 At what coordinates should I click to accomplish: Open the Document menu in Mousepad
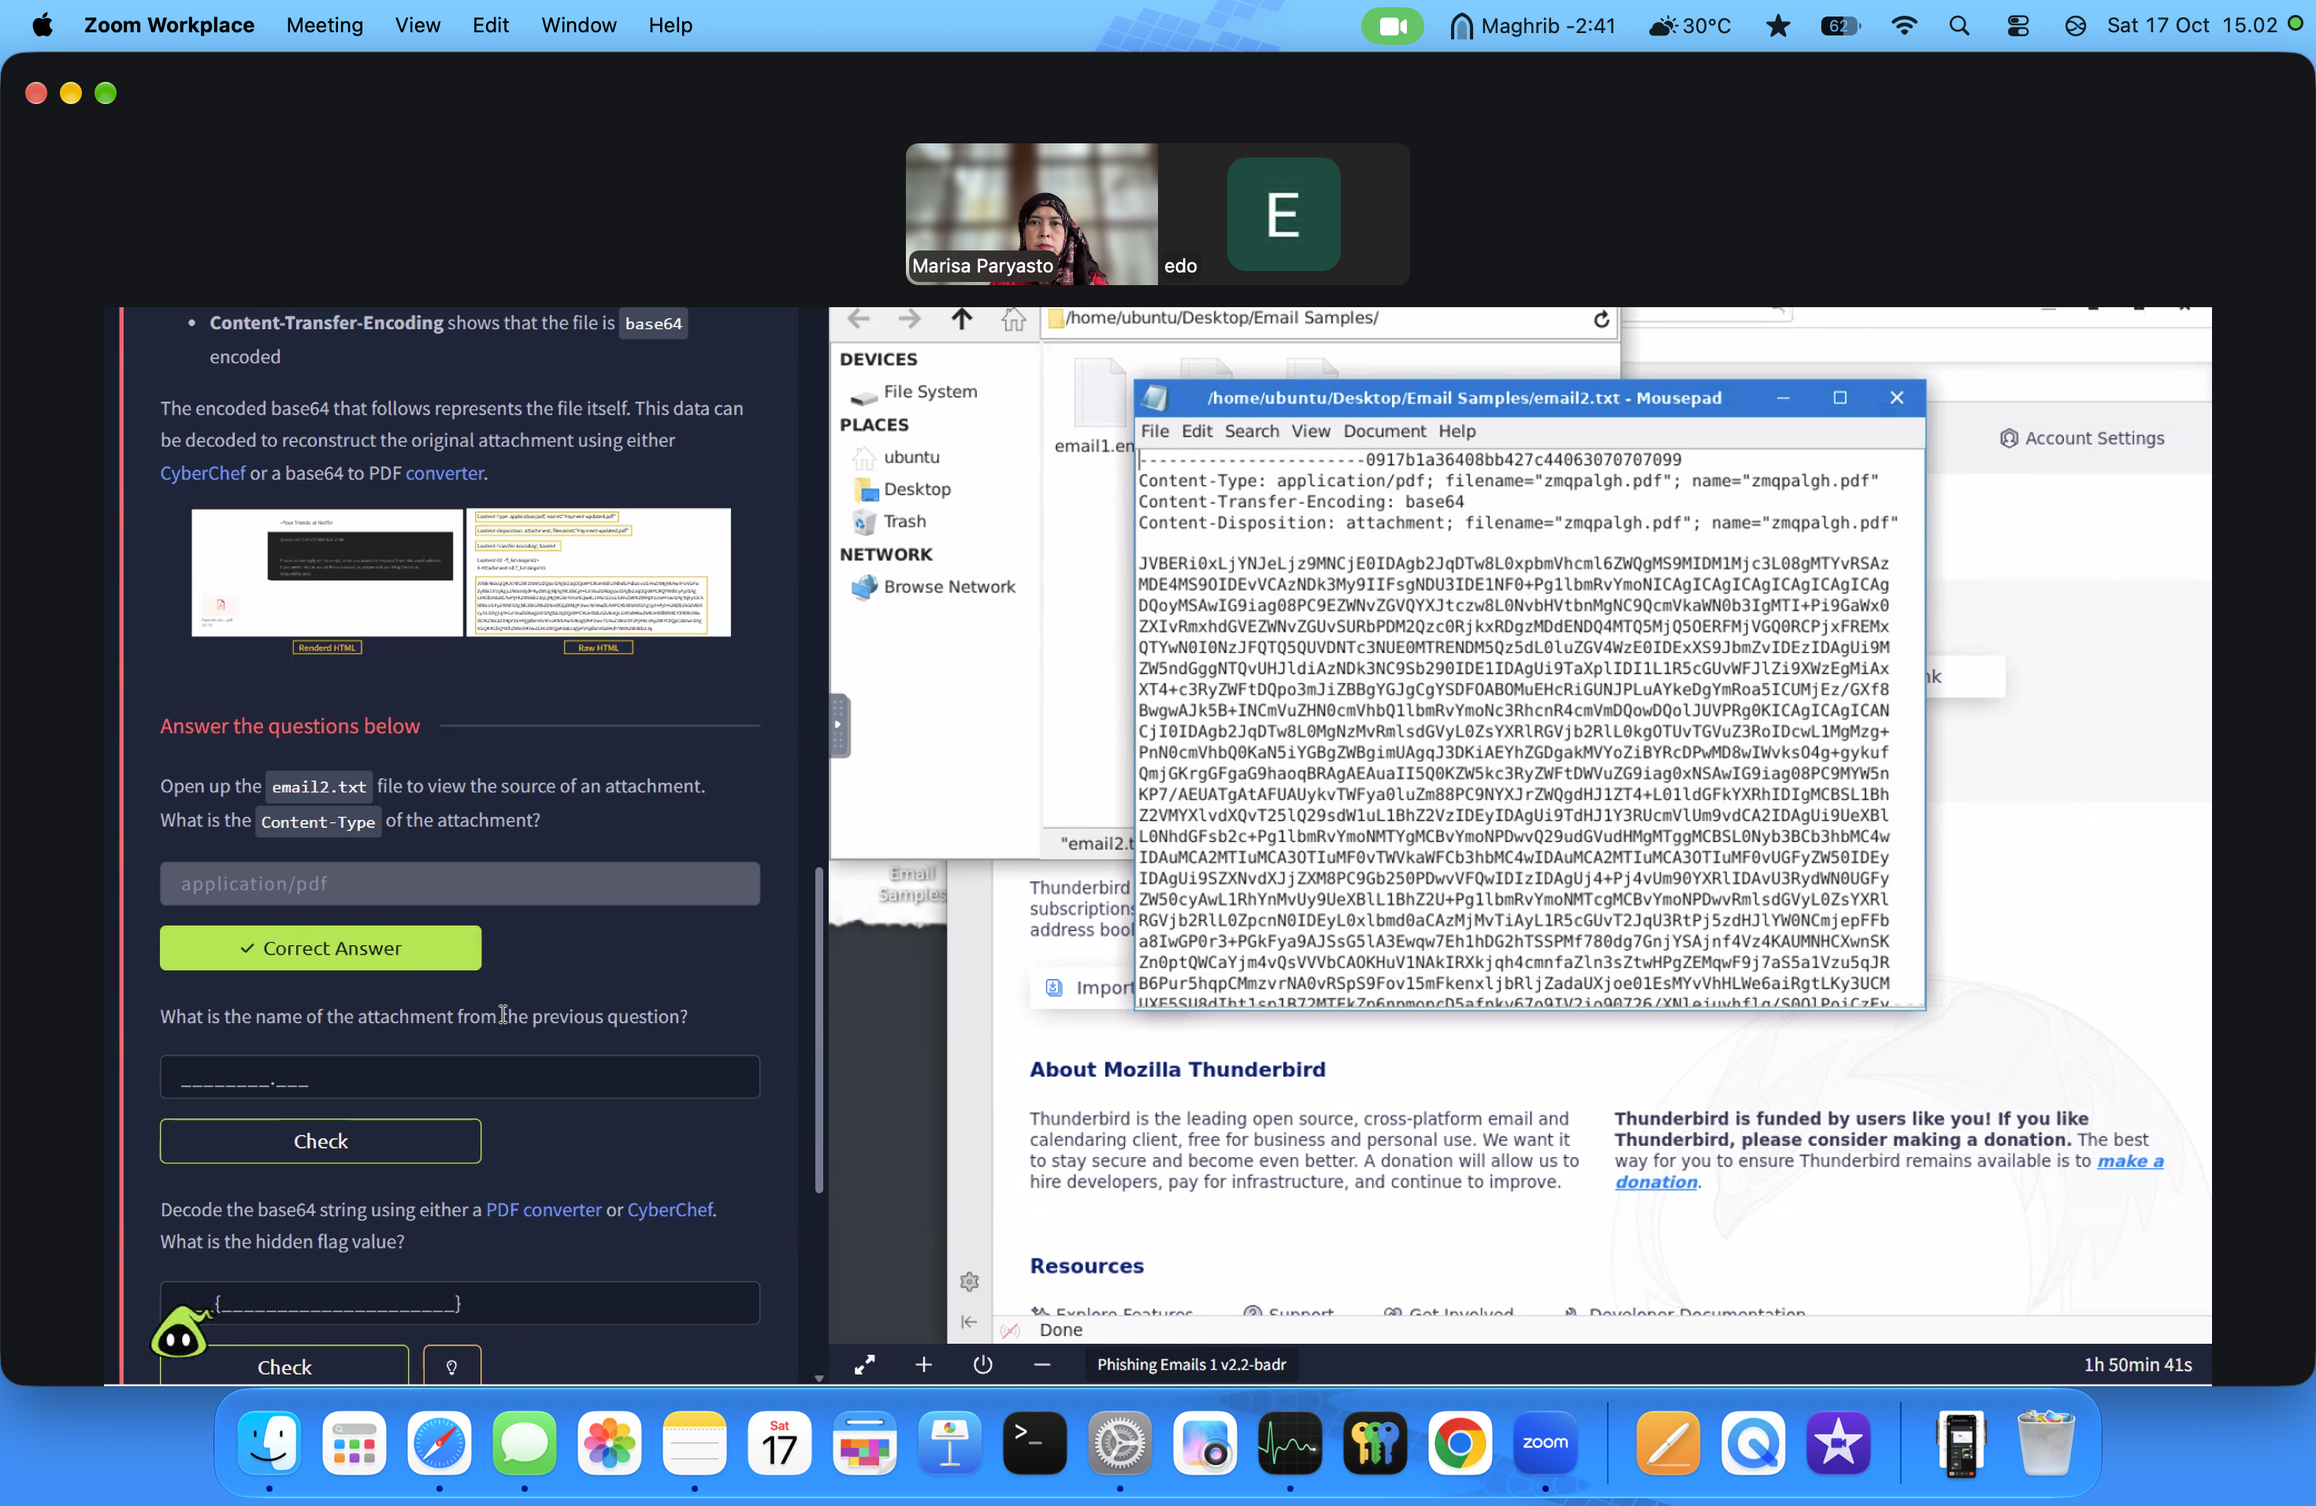[1384, 431]
